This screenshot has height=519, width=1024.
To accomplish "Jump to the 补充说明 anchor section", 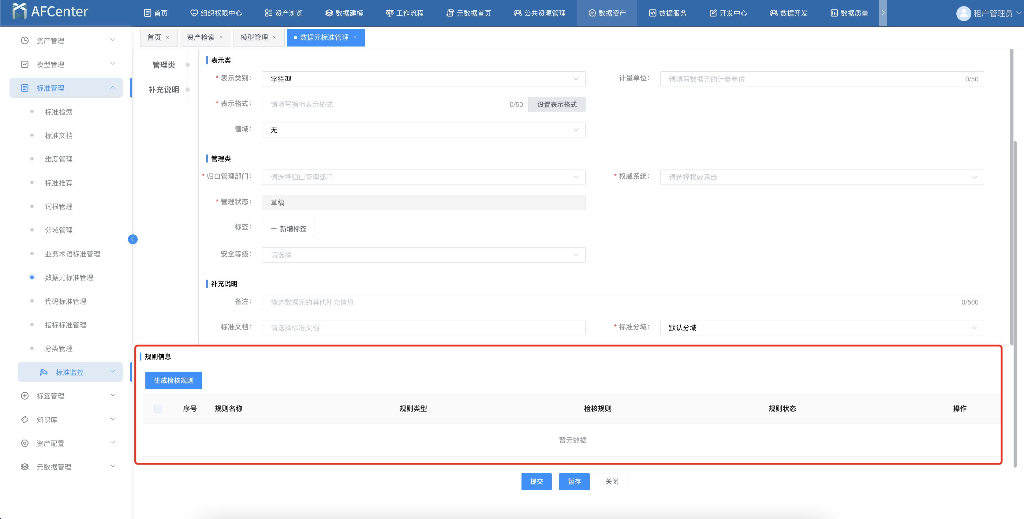I will (164, 90).
